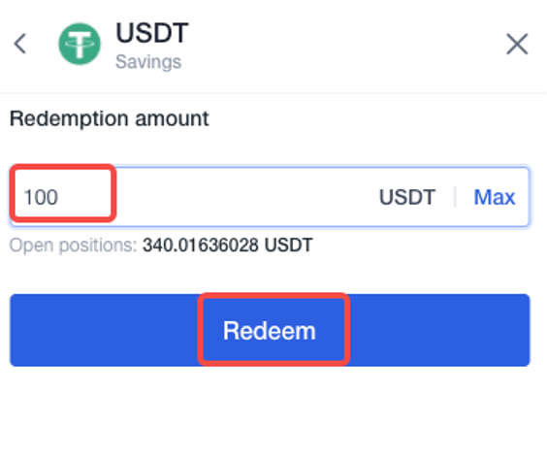
Task: Click the Max link in amount field
Action: [x=495, y=197]
